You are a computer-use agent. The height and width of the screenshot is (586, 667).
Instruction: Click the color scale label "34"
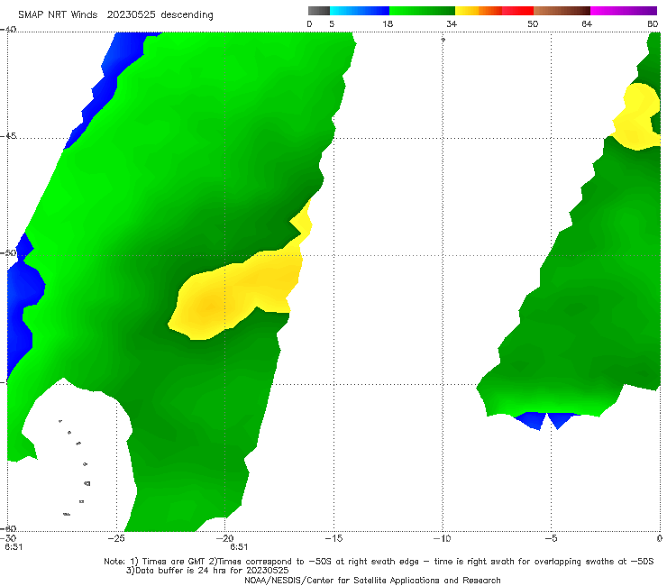(452, 24)
